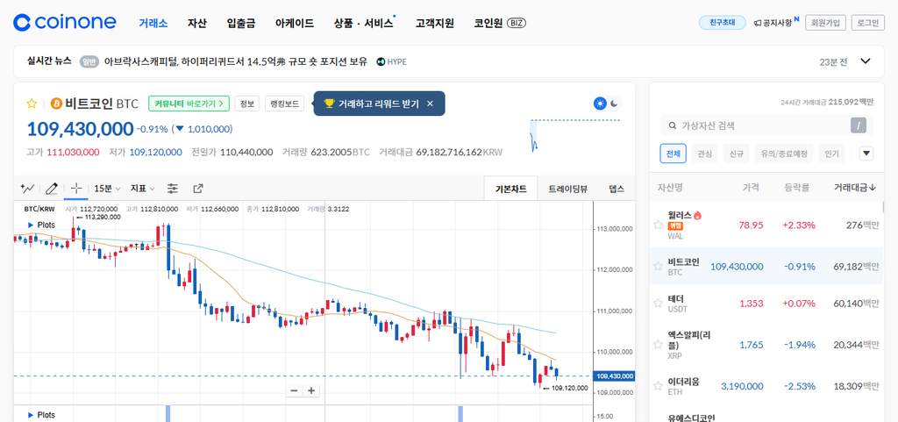Zoom out chart with minus button
The image size is (898, 422).
(295, 390)
